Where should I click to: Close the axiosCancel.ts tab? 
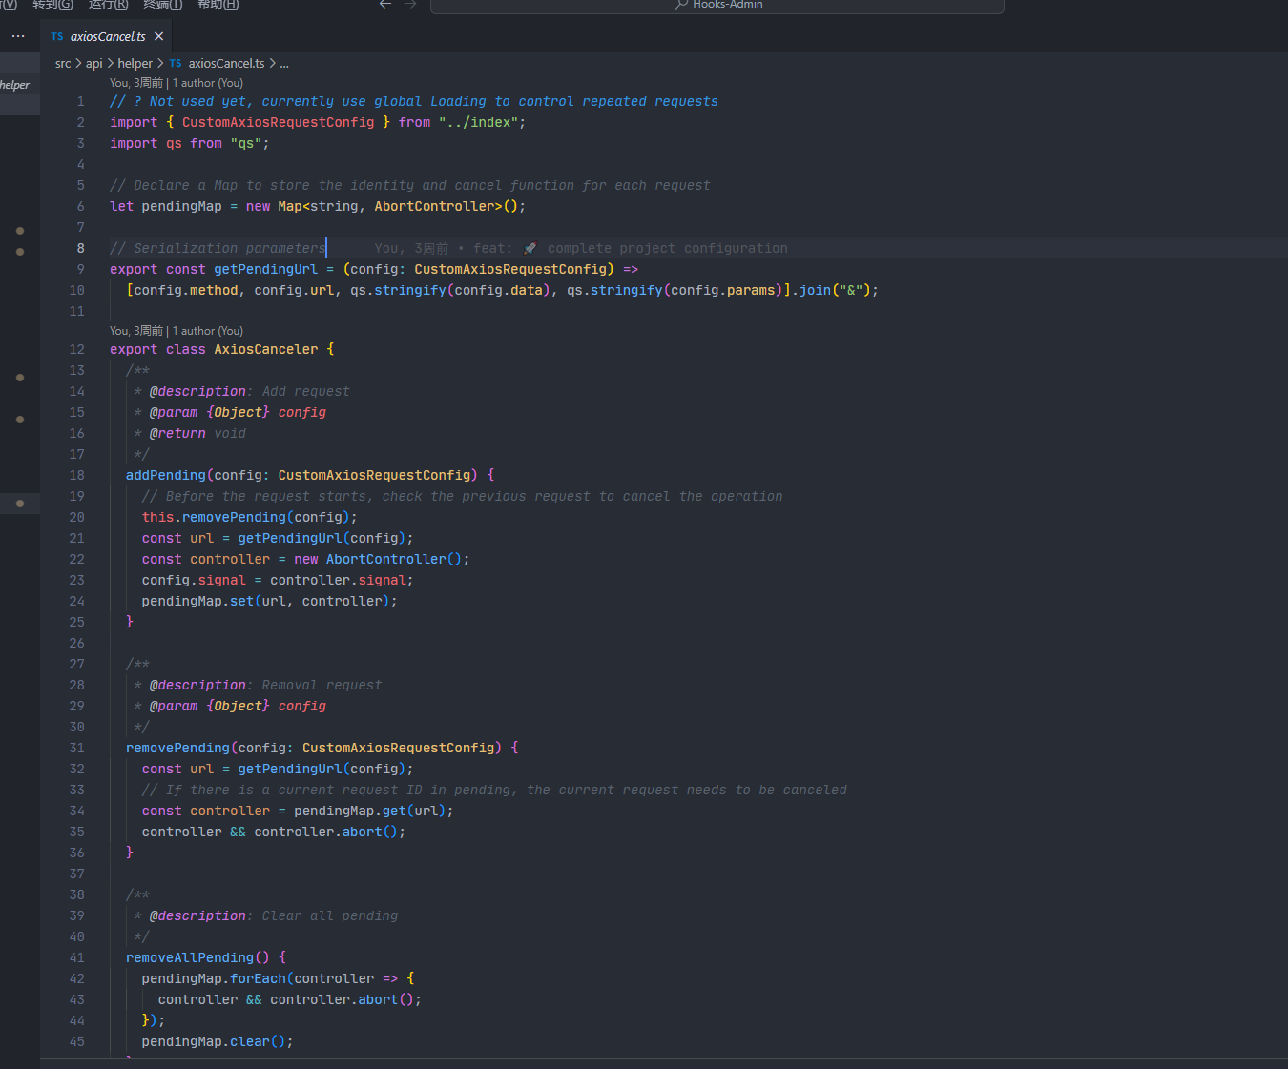158,36
